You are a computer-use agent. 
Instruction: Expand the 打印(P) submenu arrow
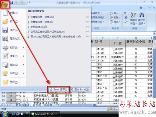(x=24, y=47)
